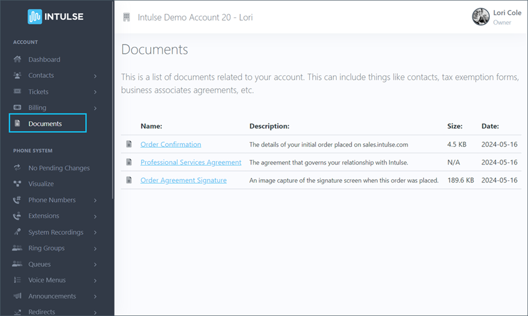Expand the Announcements submenu chevron
Image resolution: width=528 pixels, height=316 pixels.
pos(95,297)
